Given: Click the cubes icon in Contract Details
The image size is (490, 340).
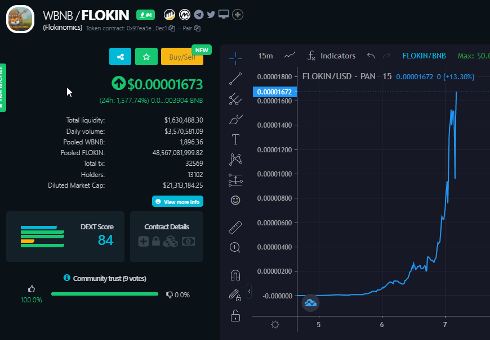Looking at the screenshot, I should tap(171, 241).
